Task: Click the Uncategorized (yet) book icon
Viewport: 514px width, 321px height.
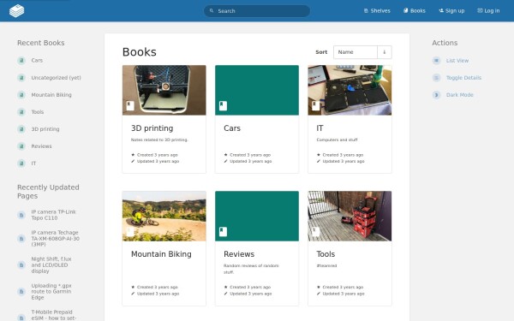Action: click(21, 78)
